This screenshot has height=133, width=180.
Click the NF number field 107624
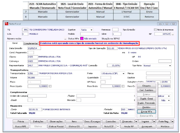pyautogui.click(x=162, y=34)
